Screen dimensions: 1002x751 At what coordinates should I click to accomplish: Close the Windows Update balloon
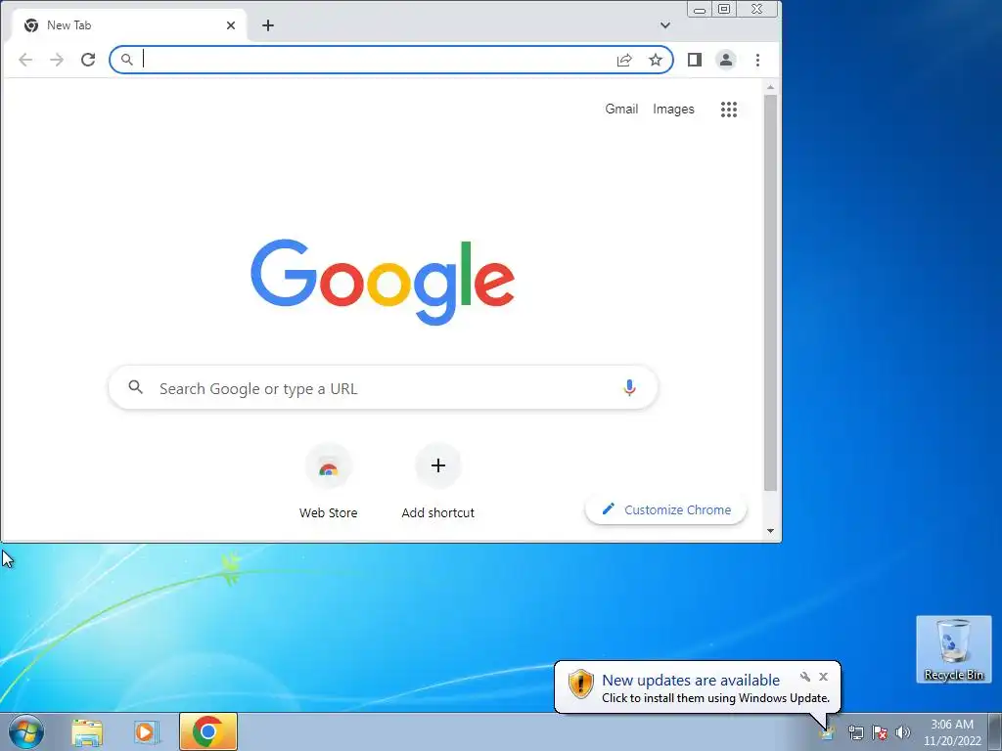823,677
